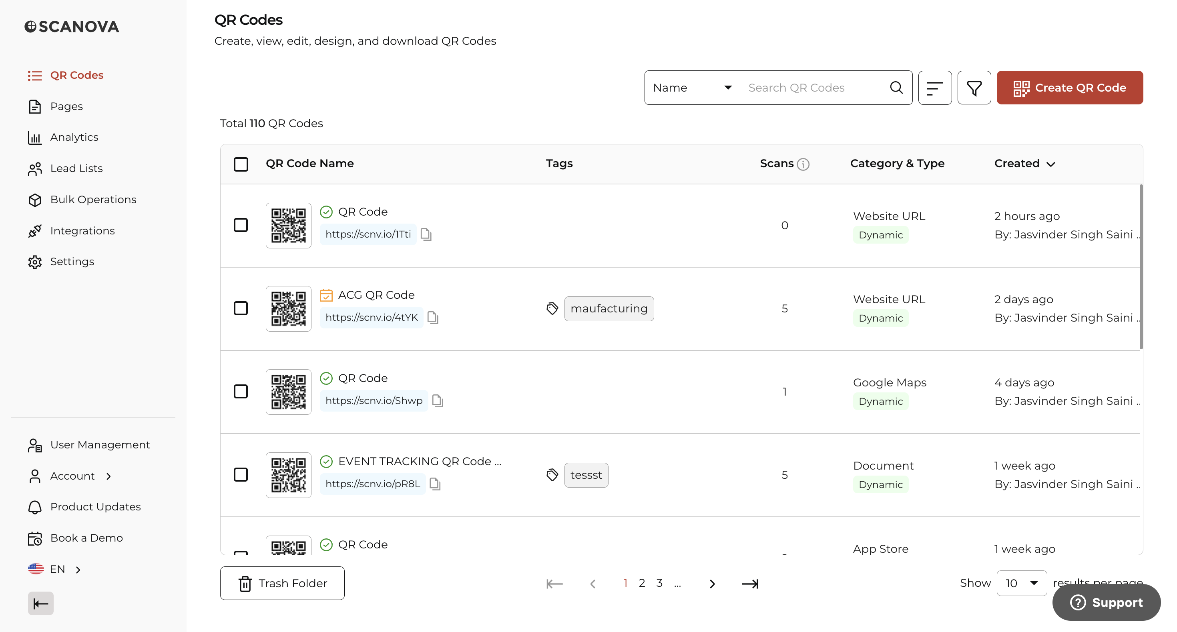Click the Bulk Operations cube icon
The height and width of the screenshot is (632, 1177).
pos(35,200)
